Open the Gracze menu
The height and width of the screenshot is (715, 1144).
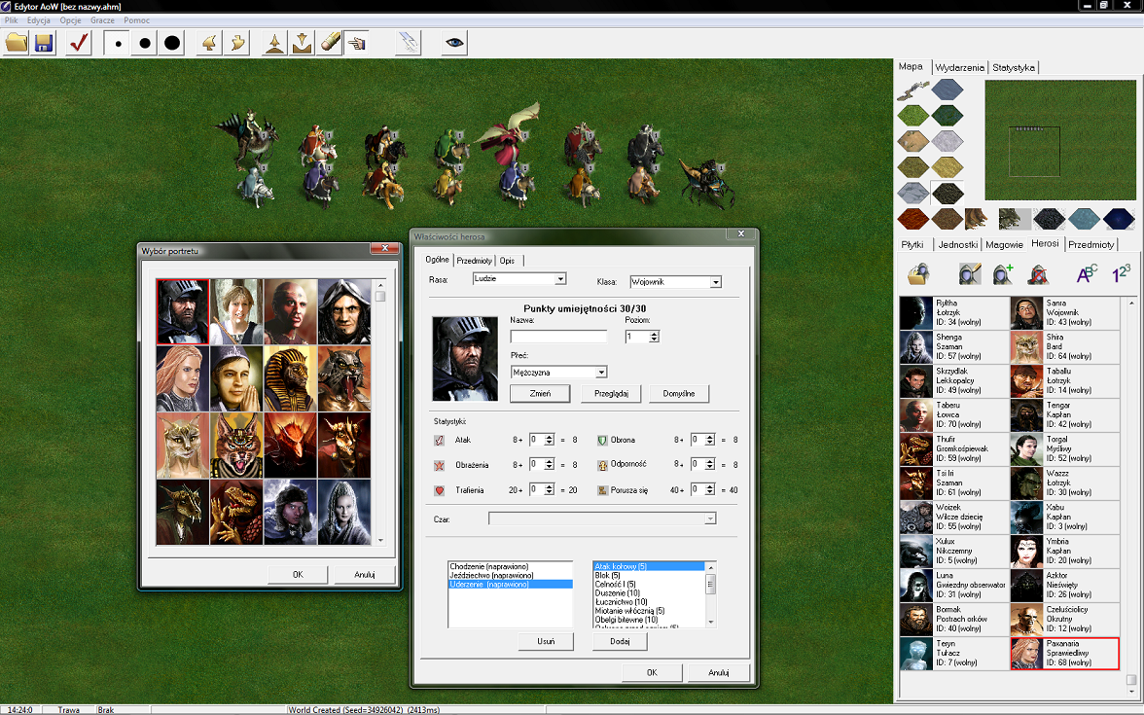[x=102, y=20]
